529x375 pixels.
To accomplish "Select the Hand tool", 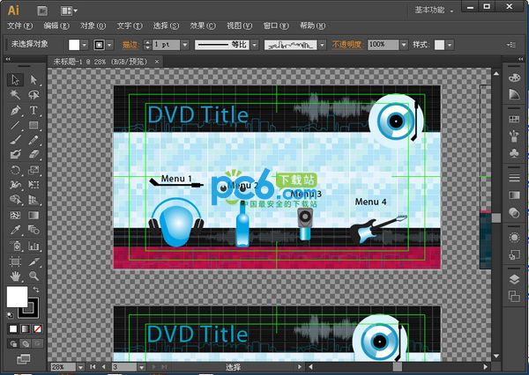I will [x=15, y=276].
